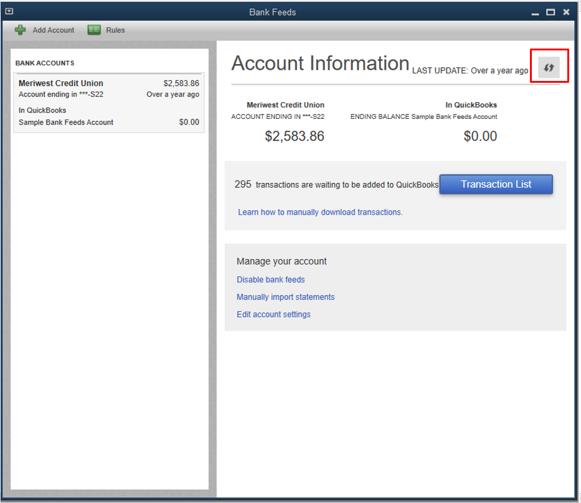
Task: Open the window control menu icon in title bar
Action: tap(9, 11)
